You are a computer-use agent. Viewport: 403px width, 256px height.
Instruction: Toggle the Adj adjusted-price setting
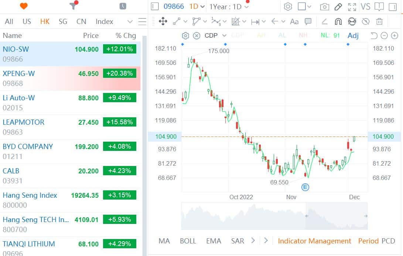tap(353, 35)
